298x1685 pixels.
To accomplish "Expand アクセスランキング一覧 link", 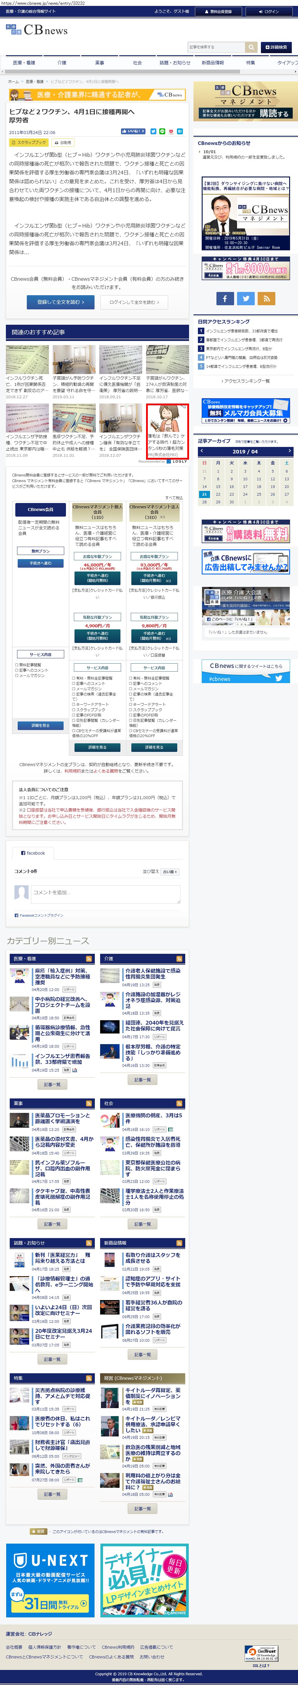I will (245, 381).
